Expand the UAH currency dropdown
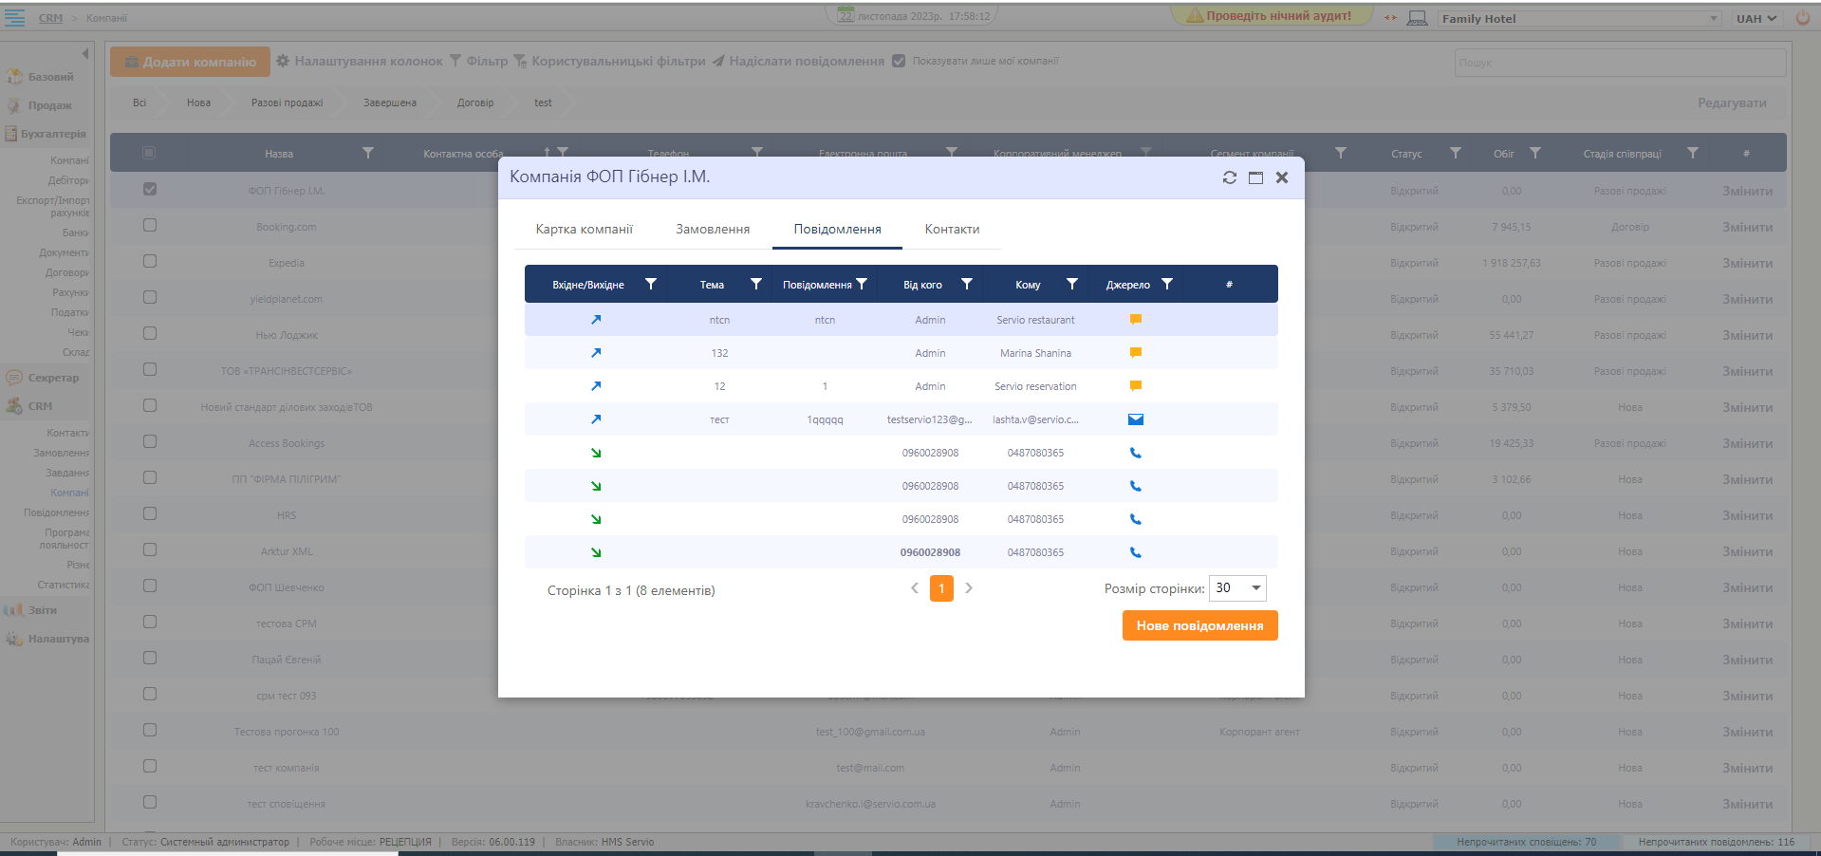 coord(1756,18)
